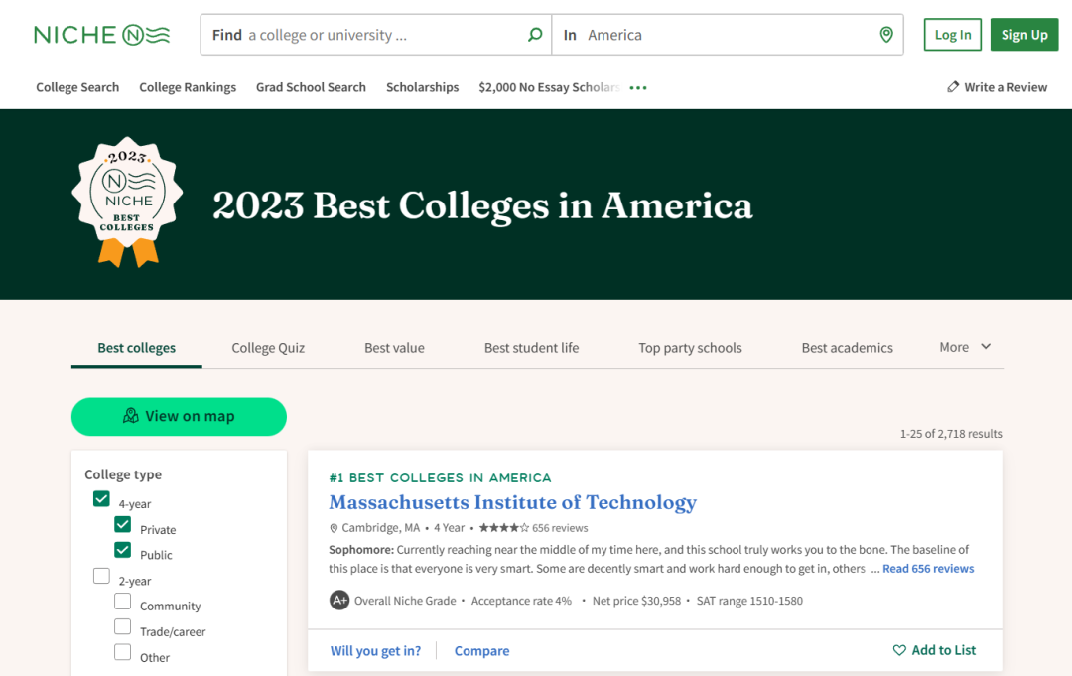Open the three-dots more navigation menu
1072x676 pixels.
(x=638, y=88)
